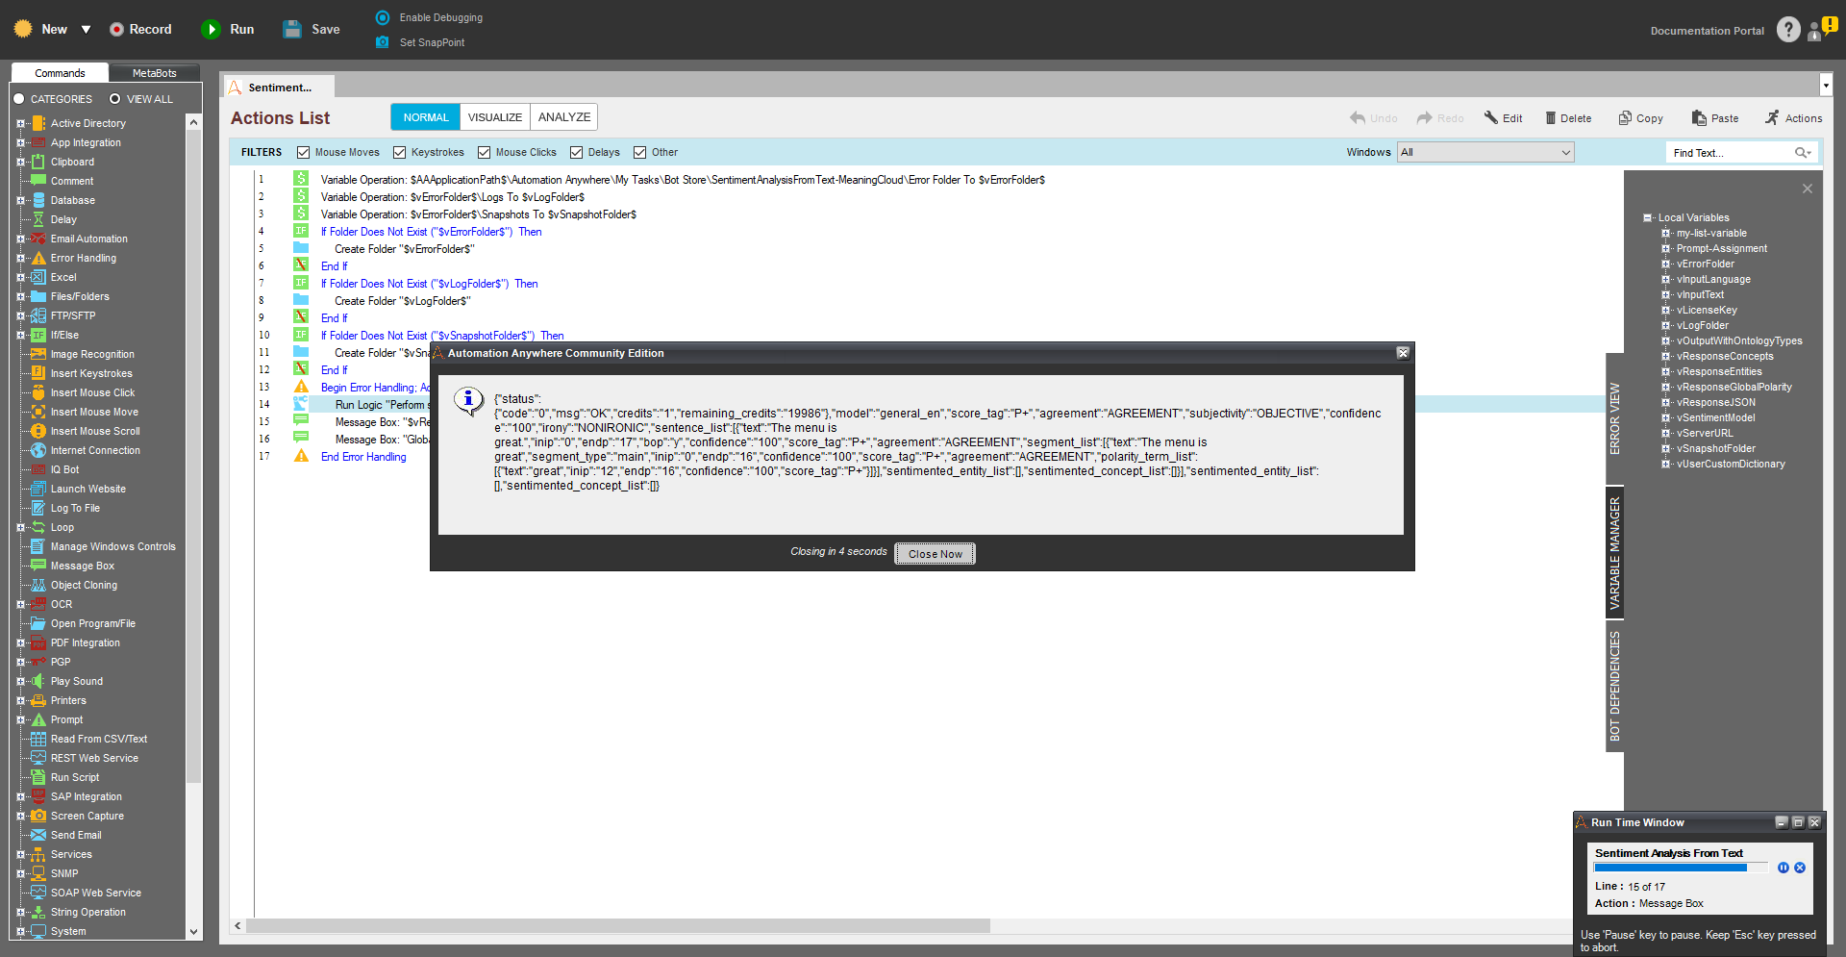Collapse the Local Variables tree
This screenshot has width=1846, height=957.
click(1648, 217)
